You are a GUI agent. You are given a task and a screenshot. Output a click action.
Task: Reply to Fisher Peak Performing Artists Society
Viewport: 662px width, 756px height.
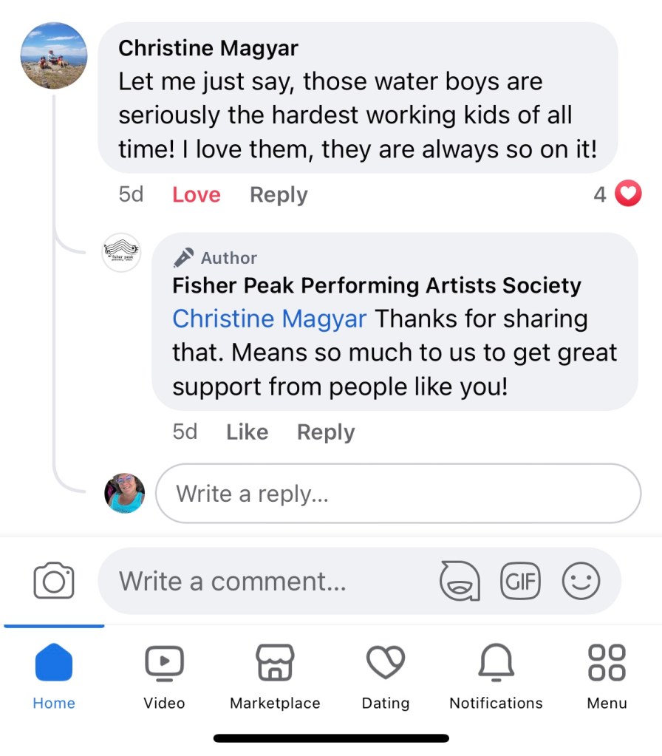coord(326,432)
